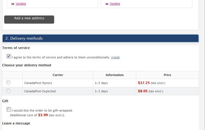
Task: Uncheck the terms of service agreement checkbox
Action: tap(9, 56)
